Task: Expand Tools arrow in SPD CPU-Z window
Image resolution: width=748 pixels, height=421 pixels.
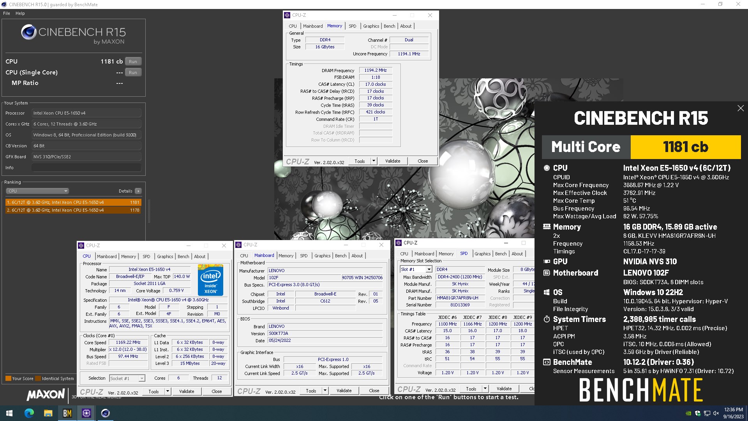Action: coord(485,389)
